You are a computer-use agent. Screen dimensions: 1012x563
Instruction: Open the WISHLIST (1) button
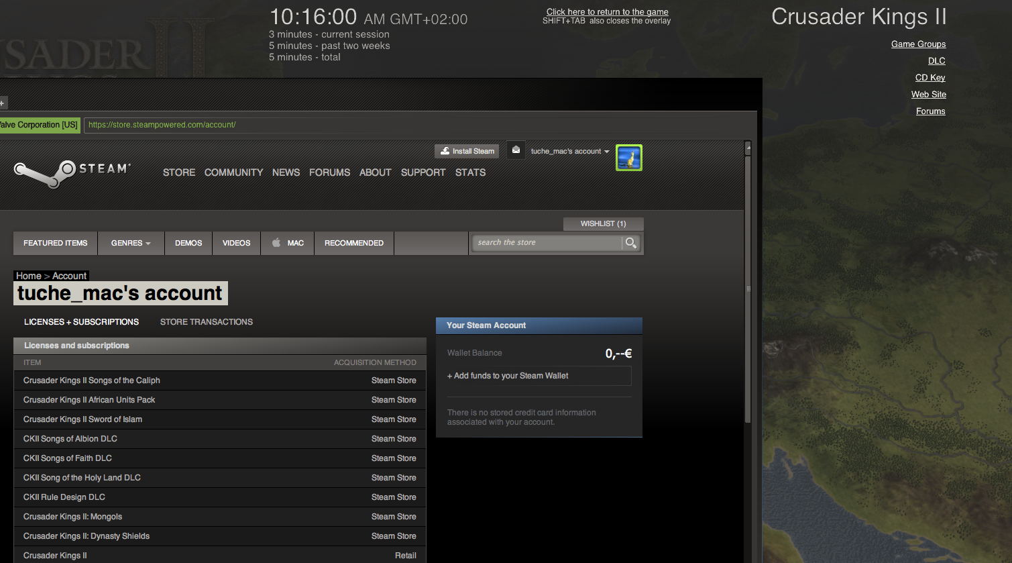pos(603,223)
